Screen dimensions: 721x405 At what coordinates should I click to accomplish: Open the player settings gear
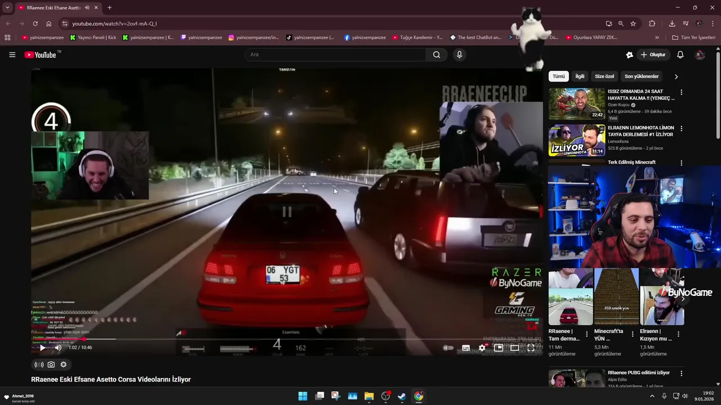482,348
